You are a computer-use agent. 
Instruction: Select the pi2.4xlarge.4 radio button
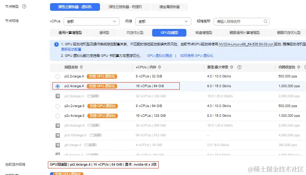pyautogui.click(x=58, y=86)
